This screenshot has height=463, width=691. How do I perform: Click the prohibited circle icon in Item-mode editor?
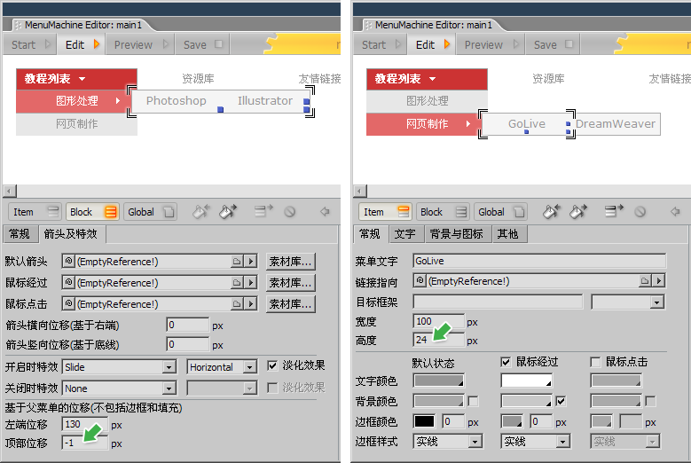click(640, 212)
